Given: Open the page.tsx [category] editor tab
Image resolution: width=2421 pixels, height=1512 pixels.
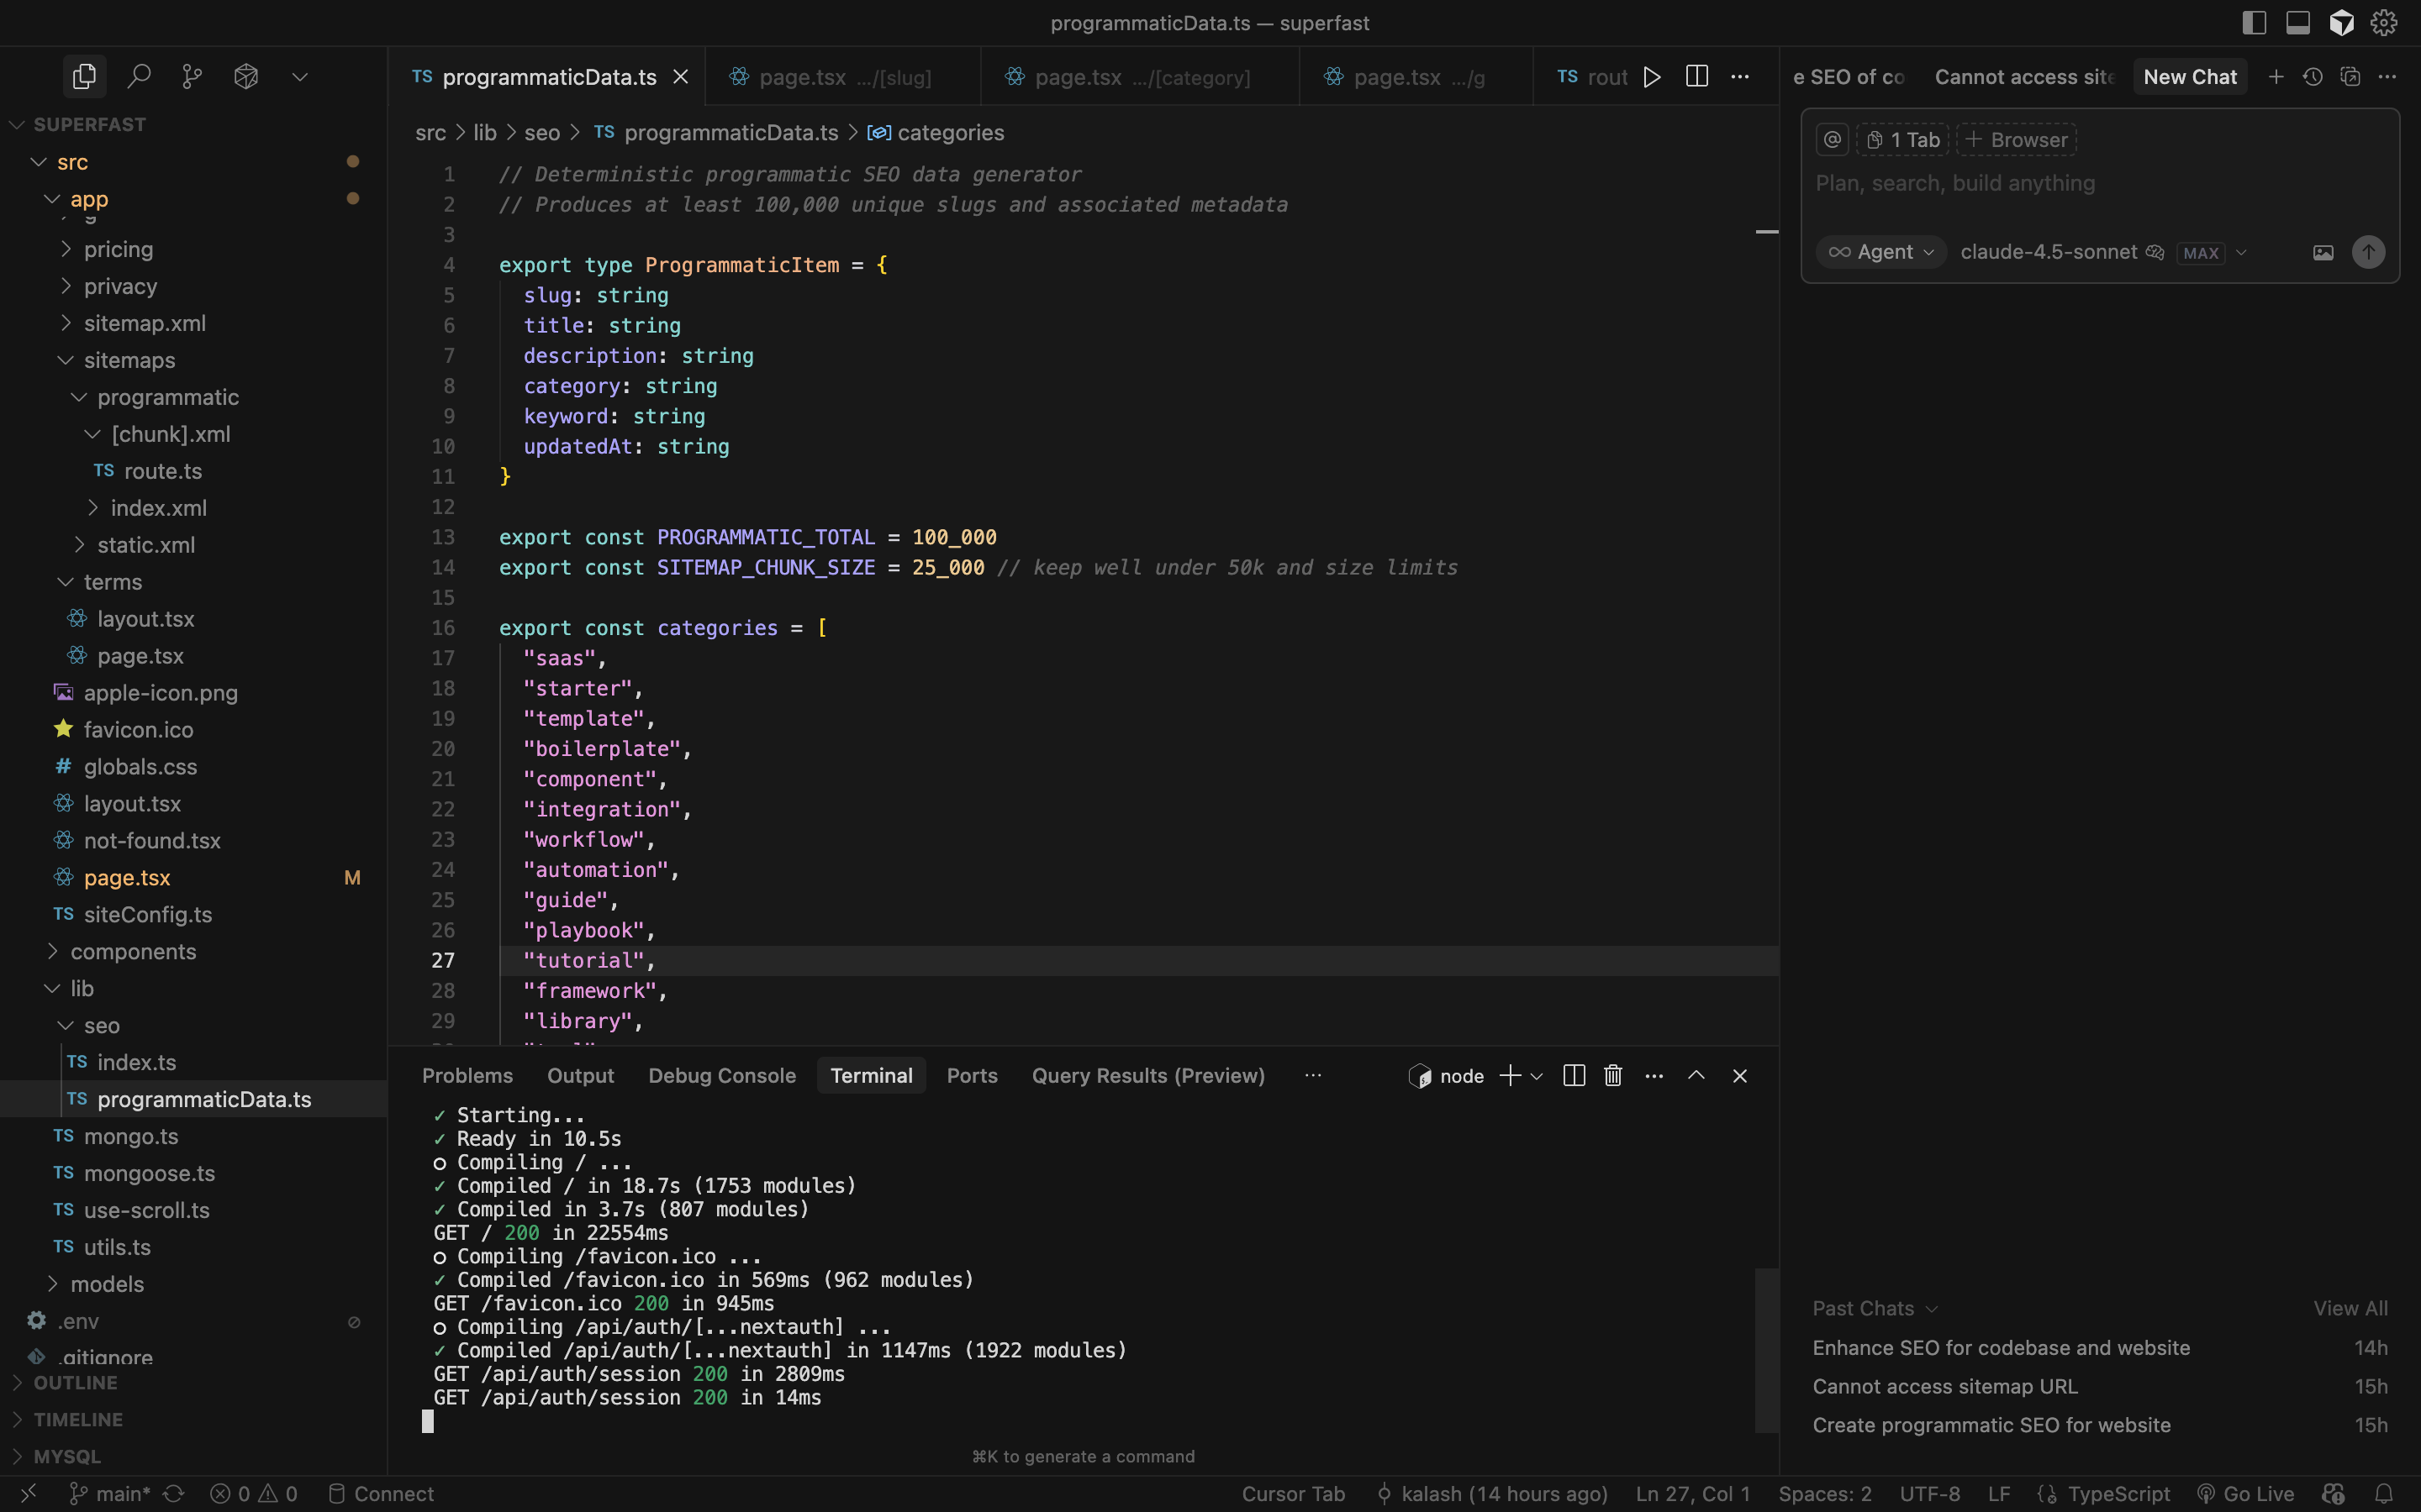Looking at the screenshot, I should coord(1140,77).
